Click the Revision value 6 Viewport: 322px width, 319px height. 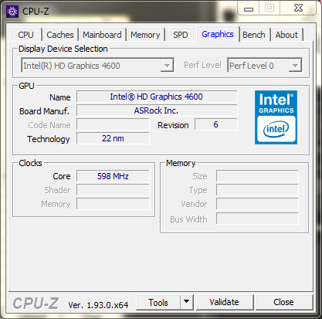pos(215,124)
